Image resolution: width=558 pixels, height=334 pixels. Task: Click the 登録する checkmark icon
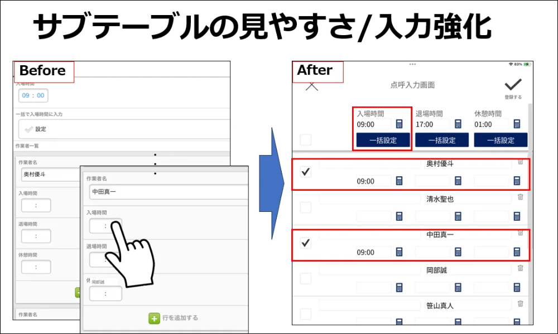pos(513,85)
